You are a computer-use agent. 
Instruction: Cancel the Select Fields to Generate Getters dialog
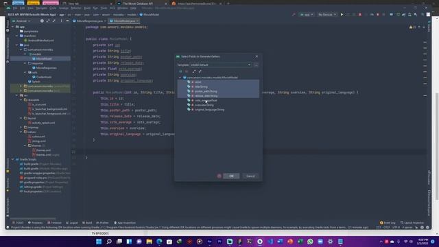(x=250, y=176)
